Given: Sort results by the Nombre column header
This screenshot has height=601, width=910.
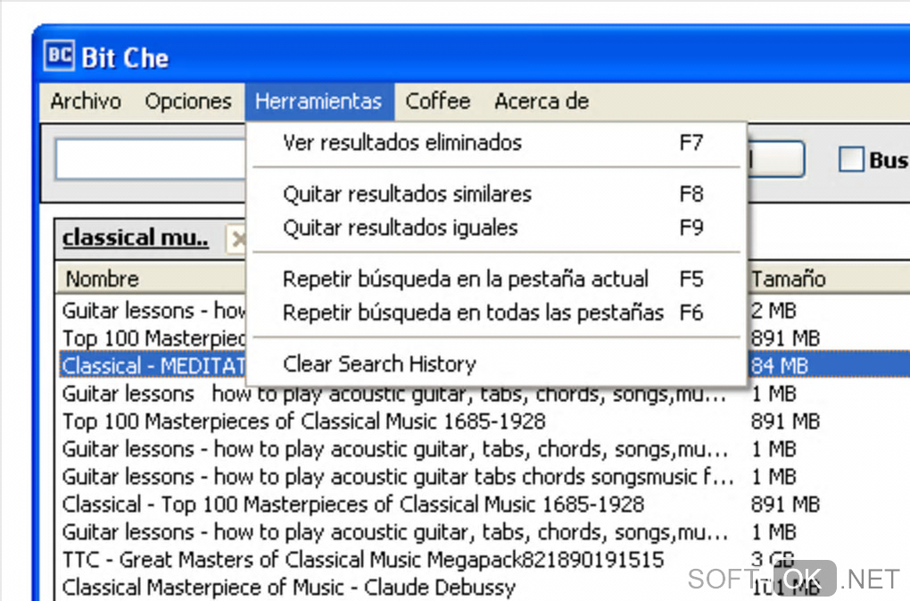Looking at the screenshot, I should tap(102, 279).
